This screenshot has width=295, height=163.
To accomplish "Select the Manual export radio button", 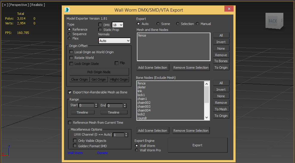I will tap(197, 24).
